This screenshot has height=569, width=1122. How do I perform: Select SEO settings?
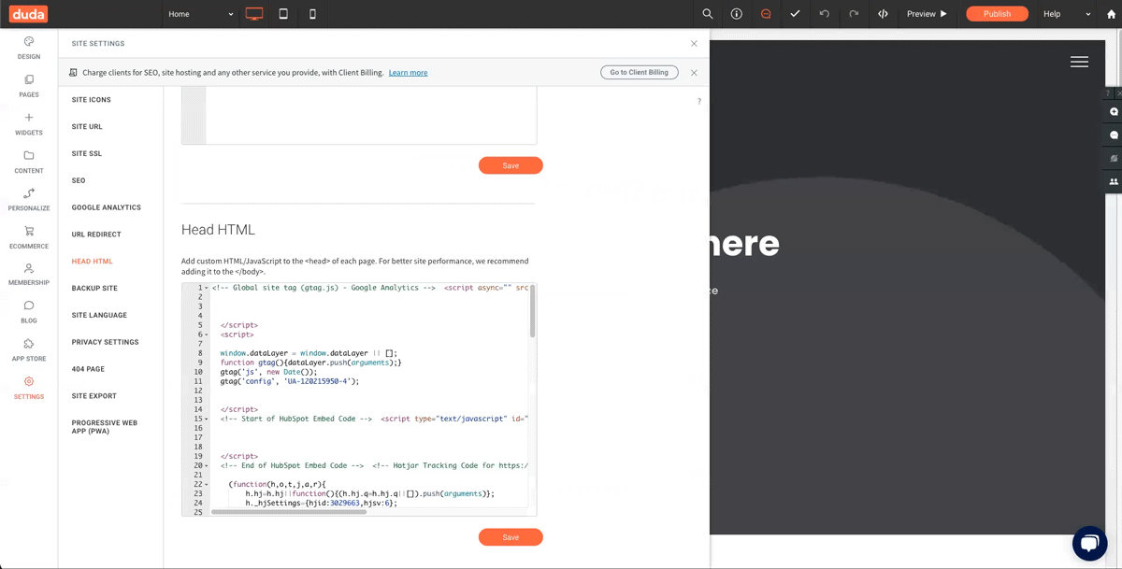(79, 180)
